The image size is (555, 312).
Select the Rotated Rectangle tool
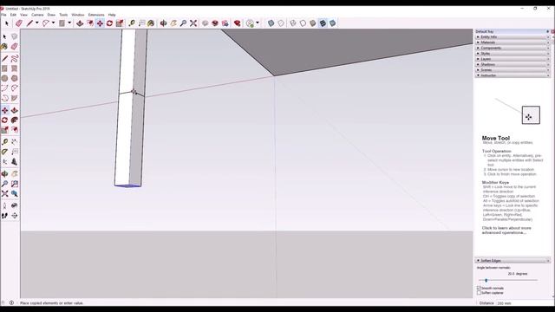(x=15, y=68)
